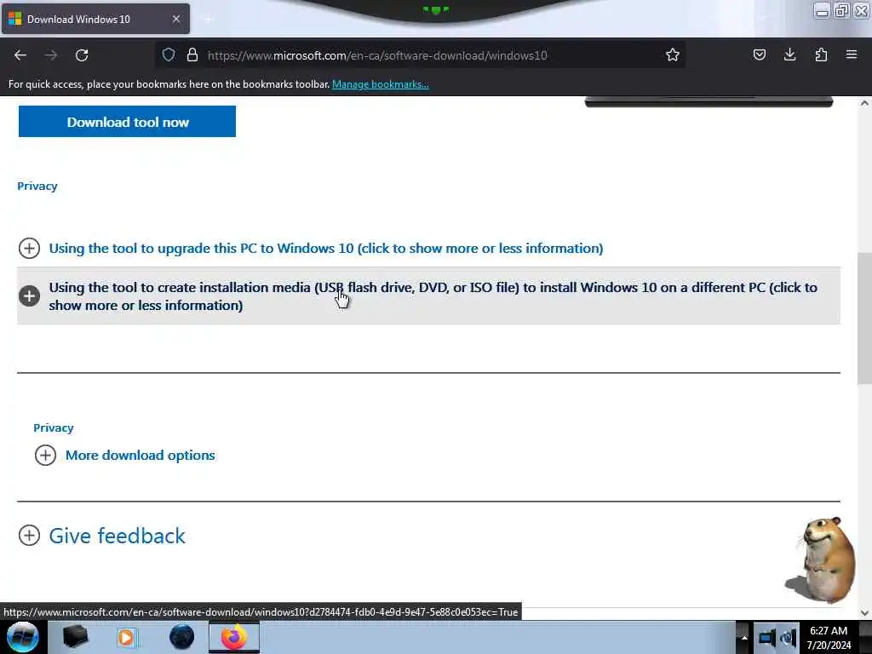Open the black box taskbar application
The height and width of the screenshot is (654, 872).
click(x=75, y=637)
